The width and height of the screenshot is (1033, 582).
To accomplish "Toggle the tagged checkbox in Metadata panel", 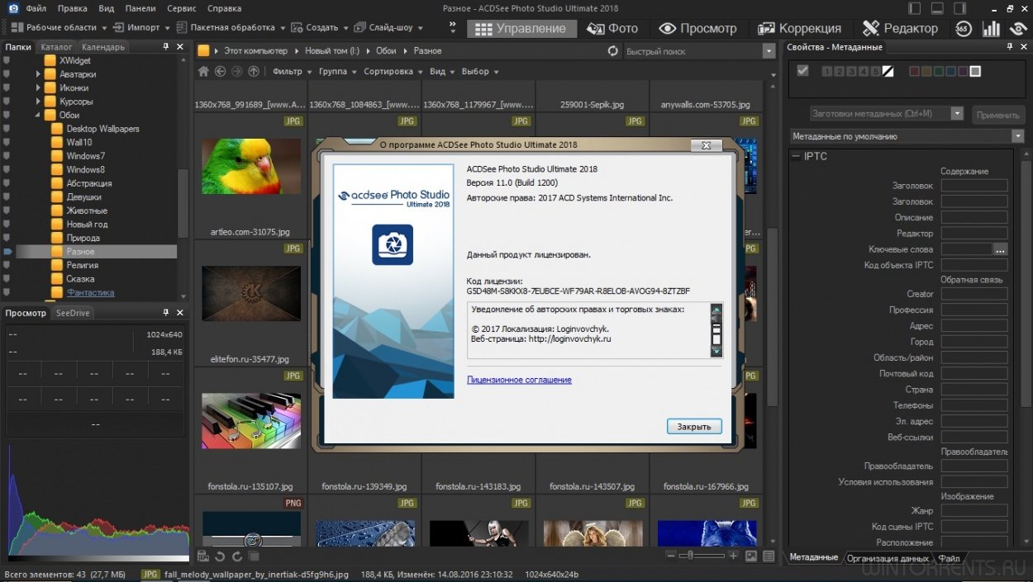I will pos(802,71).
